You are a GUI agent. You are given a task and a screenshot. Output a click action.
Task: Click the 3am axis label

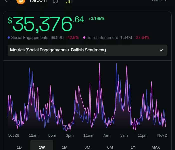[124, 135]
